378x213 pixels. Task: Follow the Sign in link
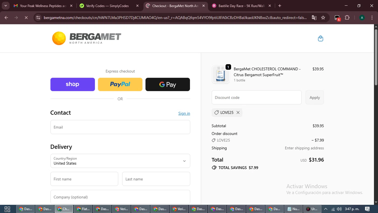click(184, 113)
